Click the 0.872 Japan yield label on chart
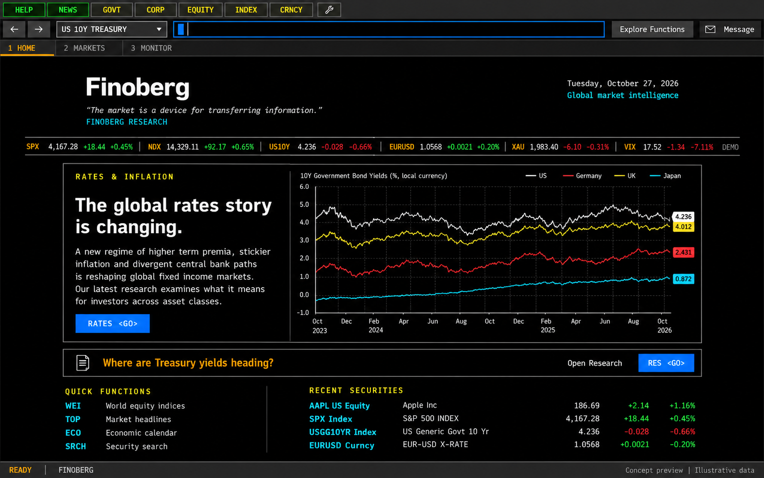 click(683, 279)
